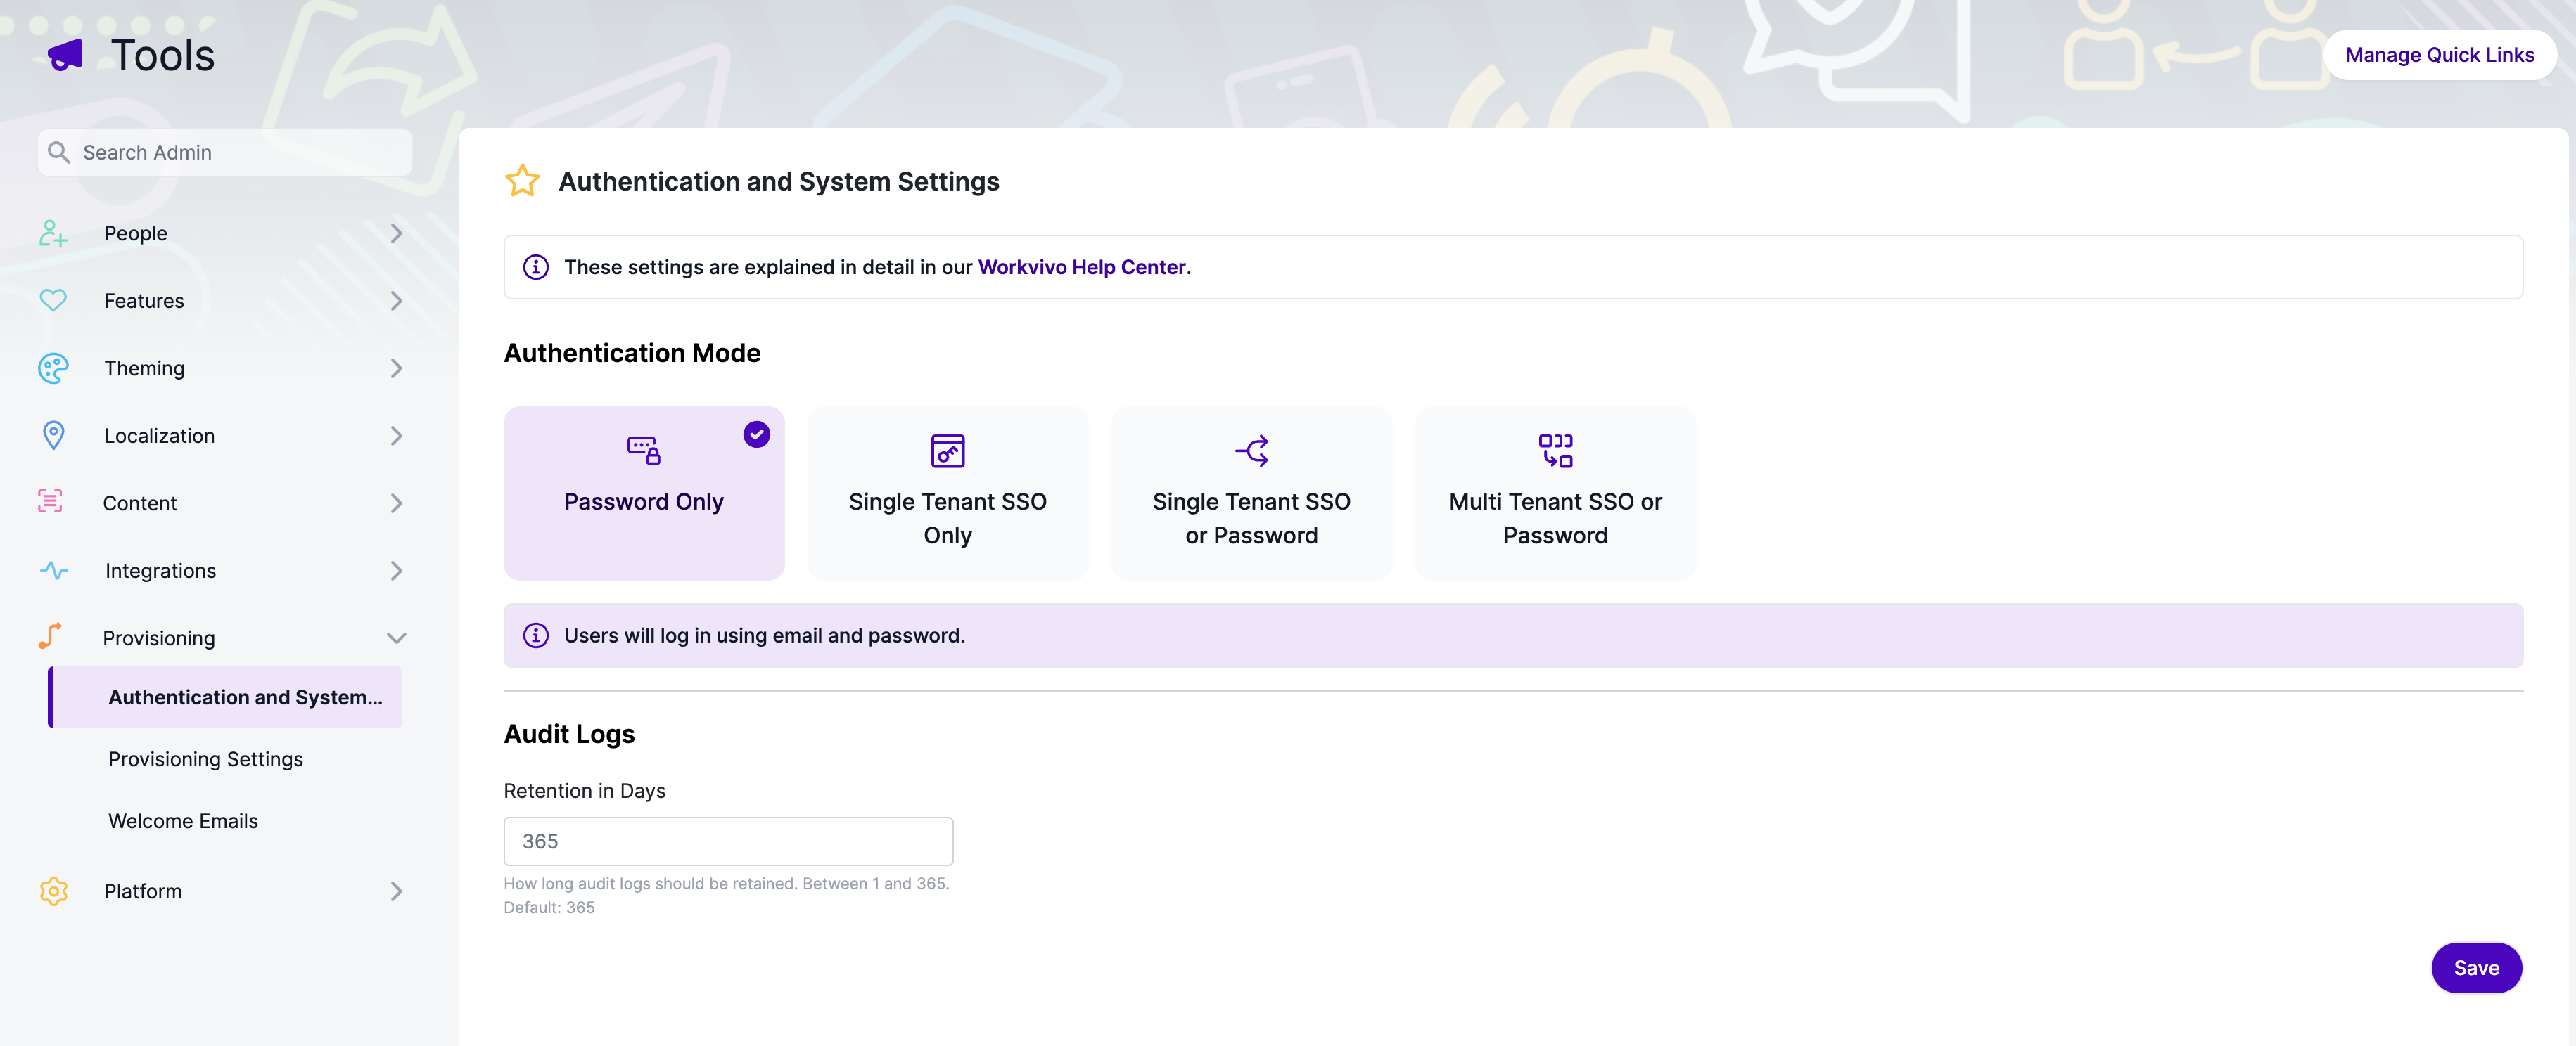Image resolution: width=2576 pixels, height=1046 pixels.
Task: Click the favorite star icon beside page title
Action: click(522, 182)
